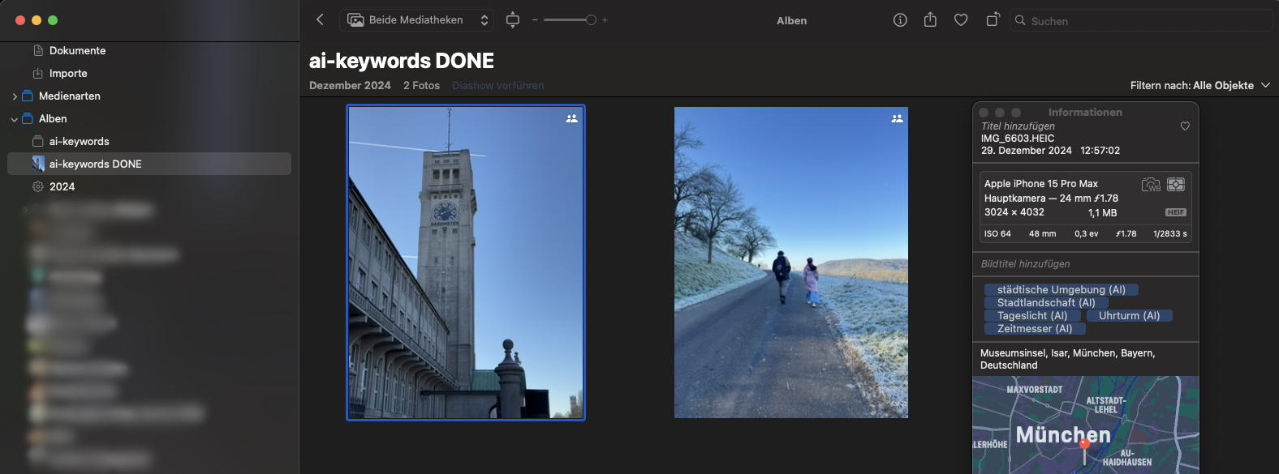Click the Uhrturm (AI) keyword tag
The image size is (1279, 474).
point(1129,316)
